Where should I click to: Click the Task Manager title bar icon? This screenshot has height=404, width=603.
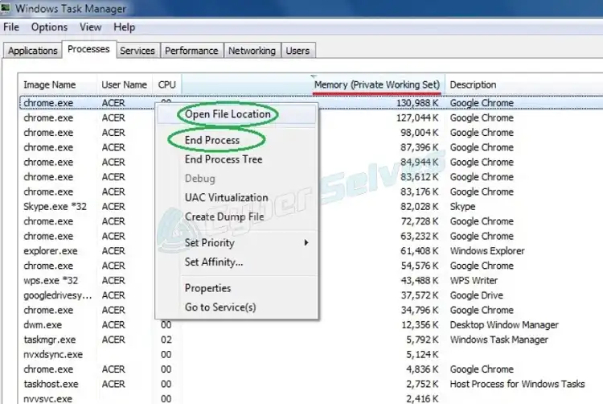click(6, 8)
